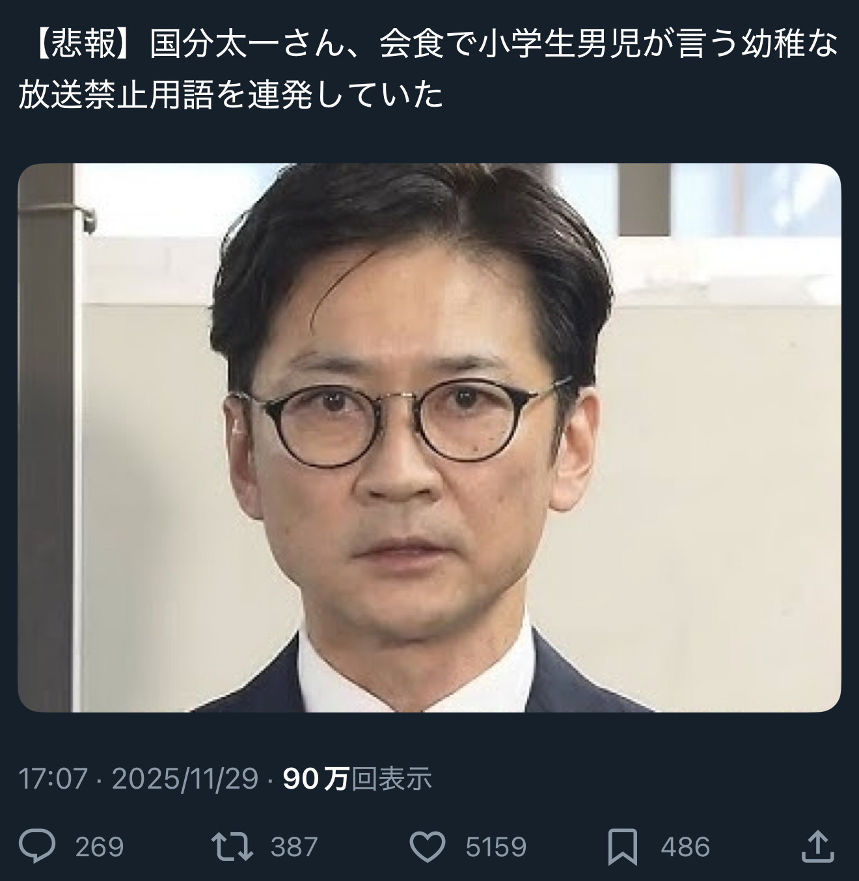The height and width of the screenshot is (881, 859).
Task: Click the 269 replies count
Action: [x=99, y=847]
